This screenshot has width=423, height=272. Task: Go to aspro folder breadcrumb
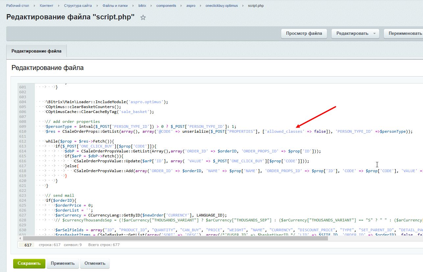click(190, 6)
